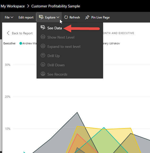This screenshot has width=150, height=153.
Task: Open the Explore dropdown
Action: (49, 17)
